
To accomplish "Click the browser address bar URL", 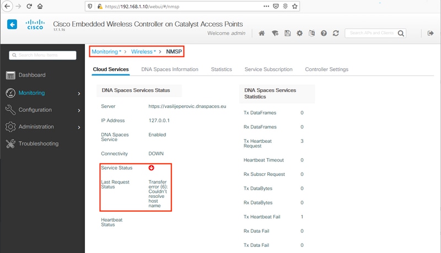I will 142,7.
